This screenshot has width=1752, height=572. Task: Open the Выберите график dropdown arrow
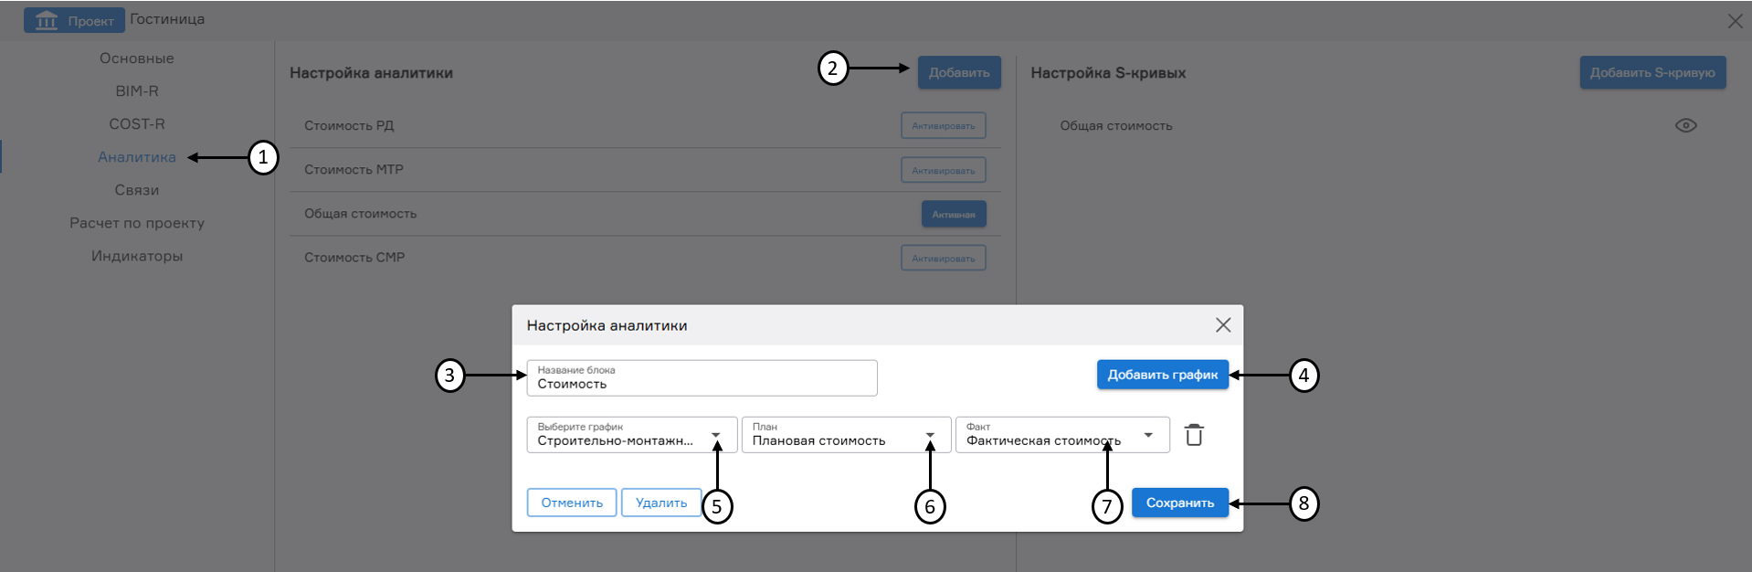pyautogui.click(x=718, y=435)
